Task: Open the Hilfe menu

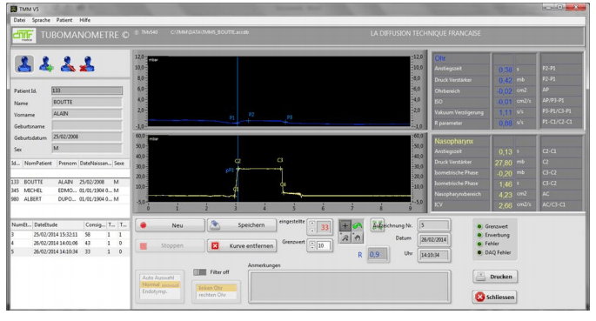Action: pyautogui.click(x=84, y=20)
